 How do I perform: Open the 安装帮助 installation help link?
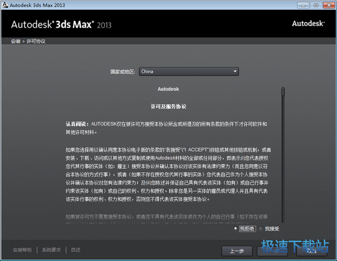point(22,250)
